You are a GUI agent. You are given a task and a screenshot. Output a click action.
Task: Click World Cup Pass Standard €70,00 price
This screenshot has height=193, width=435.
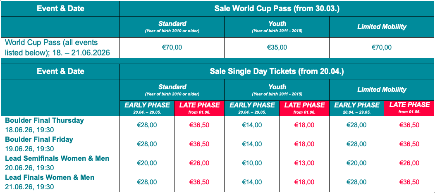pyautogui.click(x=172, y=48)
